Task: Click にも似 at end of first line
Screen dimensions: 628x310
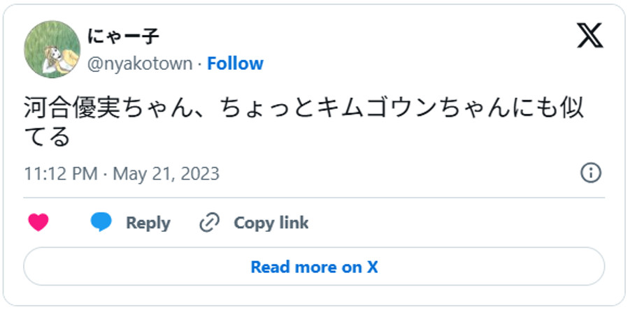Action: tap(545, 108)
